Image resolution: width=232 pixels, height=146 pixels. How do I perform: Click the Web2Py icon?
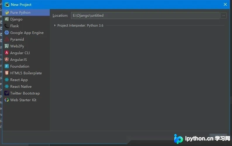point(7,46)
